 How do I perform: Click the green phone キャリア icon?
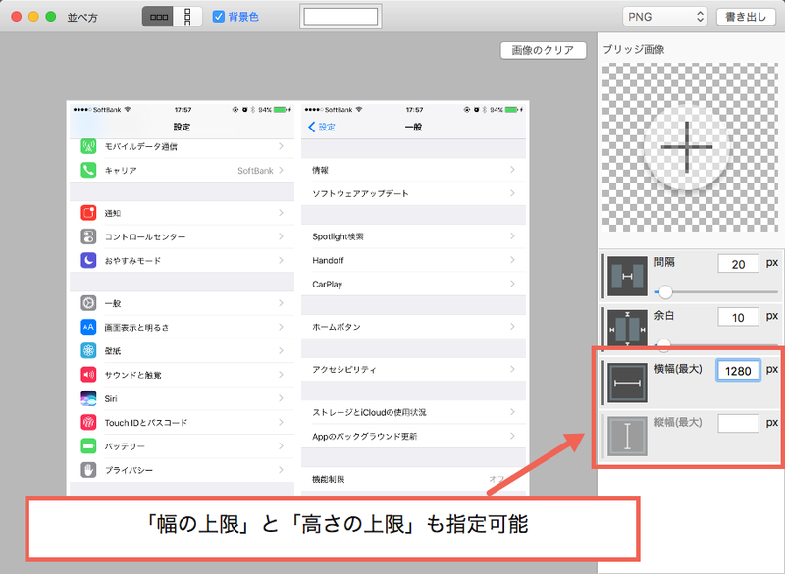[x=88, y=170]
